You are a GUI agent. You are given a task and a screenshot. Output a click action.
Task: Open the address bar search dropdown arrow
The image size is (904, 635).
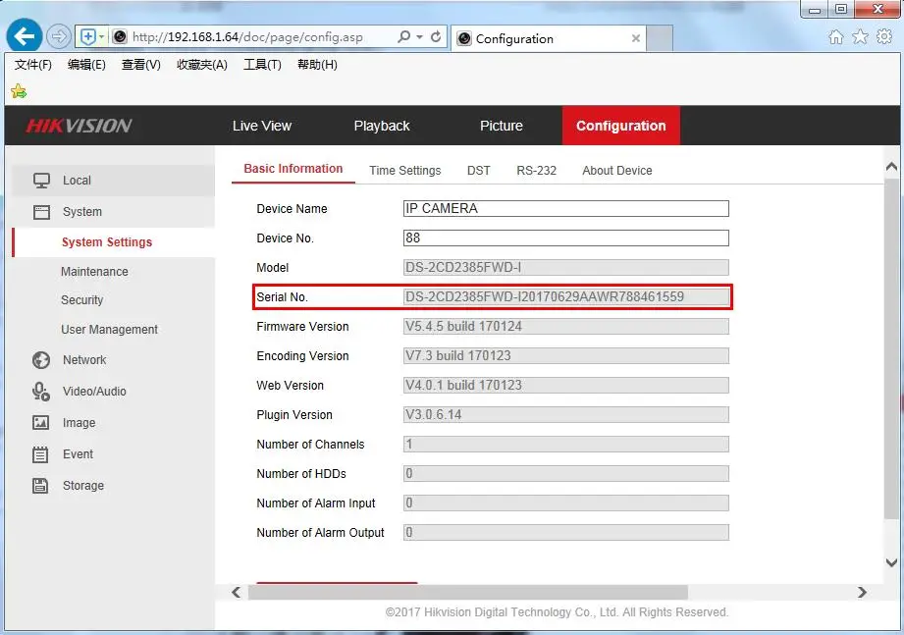coord(420,37)
